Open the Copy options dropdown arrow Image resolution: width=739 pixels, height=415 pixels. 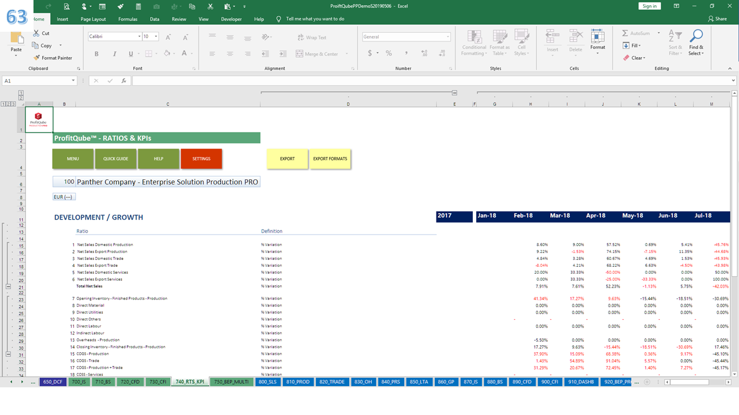[61, 46]
